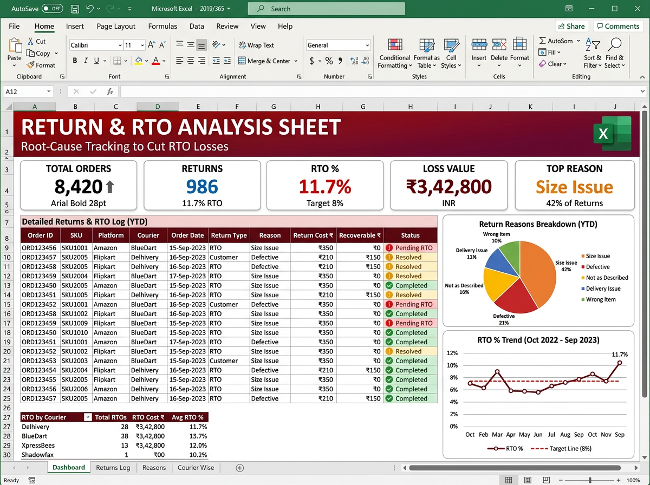Open the Calibri font name dropdown
The height and width of the screenshot is (485, 650).
tap(120, 45)
